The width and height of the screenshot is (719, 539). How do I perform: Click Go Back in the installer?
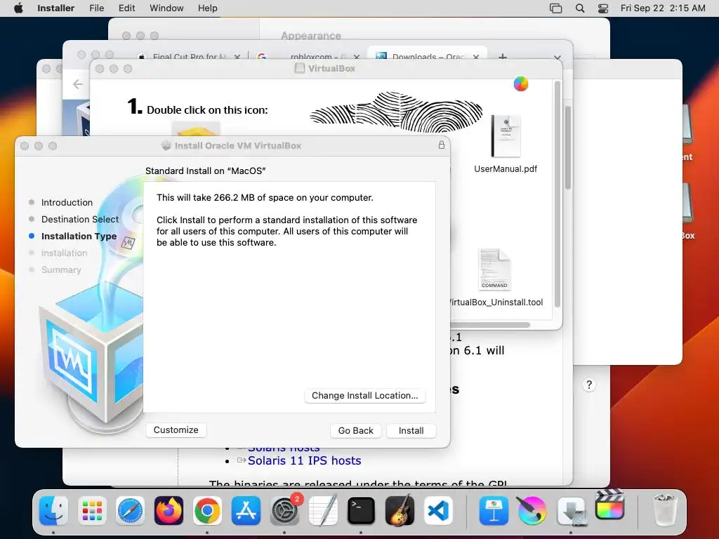click(x=355, y=430)
